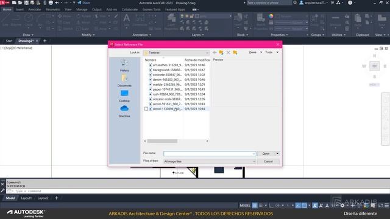Toggle Clean Screen in status bar
Viewport: 390px width, 219px height.
coord(380,206)
